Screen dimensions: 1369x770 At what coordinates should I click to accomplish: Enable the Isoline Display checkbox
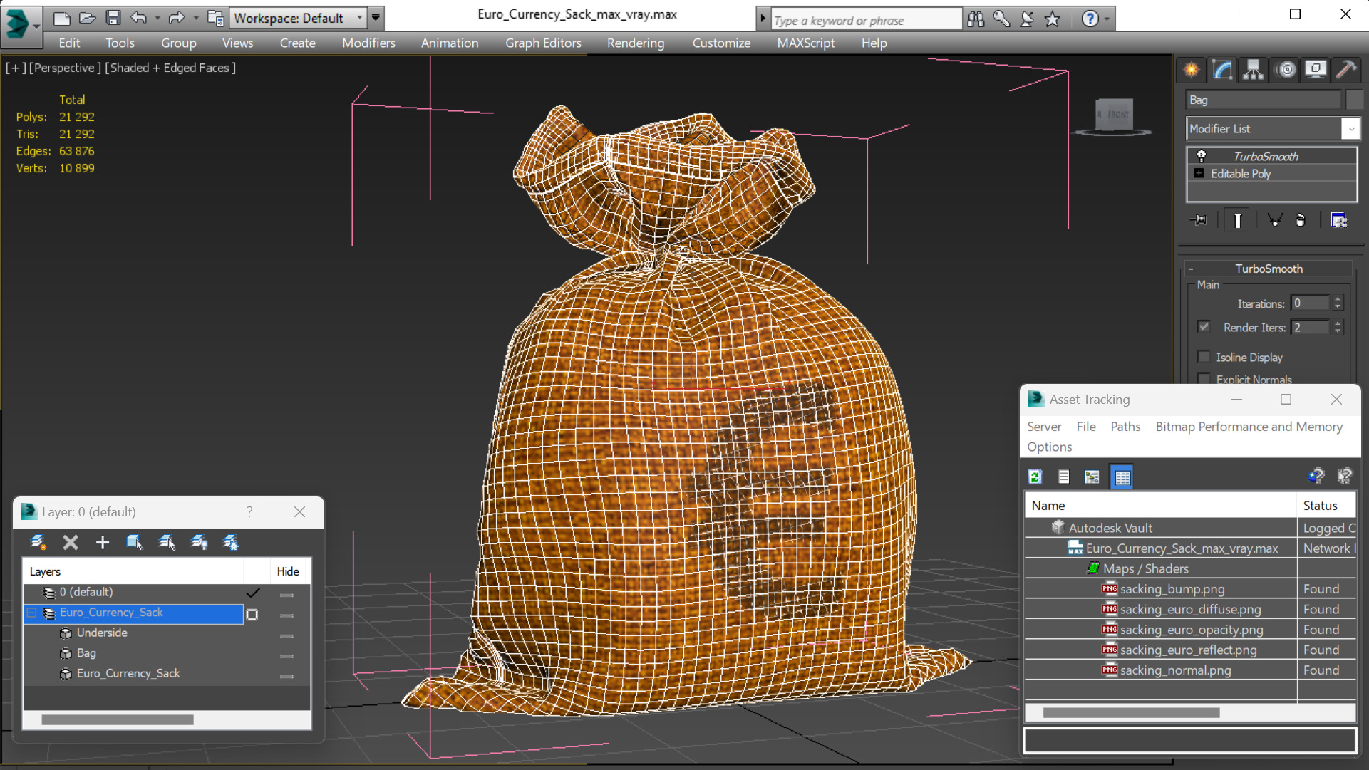coord(1204,357)
